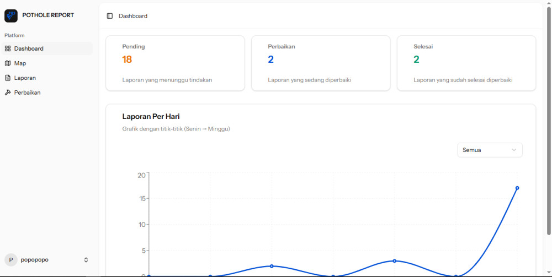Click the chevron arrow inside Semua selector
Screen dimensions: 552x277
click(514, 150)
